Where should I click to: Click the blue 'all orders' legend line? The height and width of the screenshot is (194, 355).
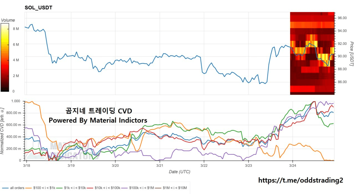(x=5, y=188)
